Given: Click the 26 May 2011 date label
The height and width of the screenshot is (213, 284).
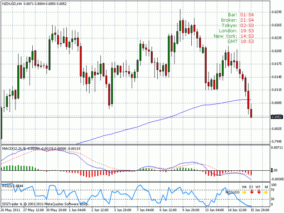Looking at the screenshot, I should click(10, 210).
